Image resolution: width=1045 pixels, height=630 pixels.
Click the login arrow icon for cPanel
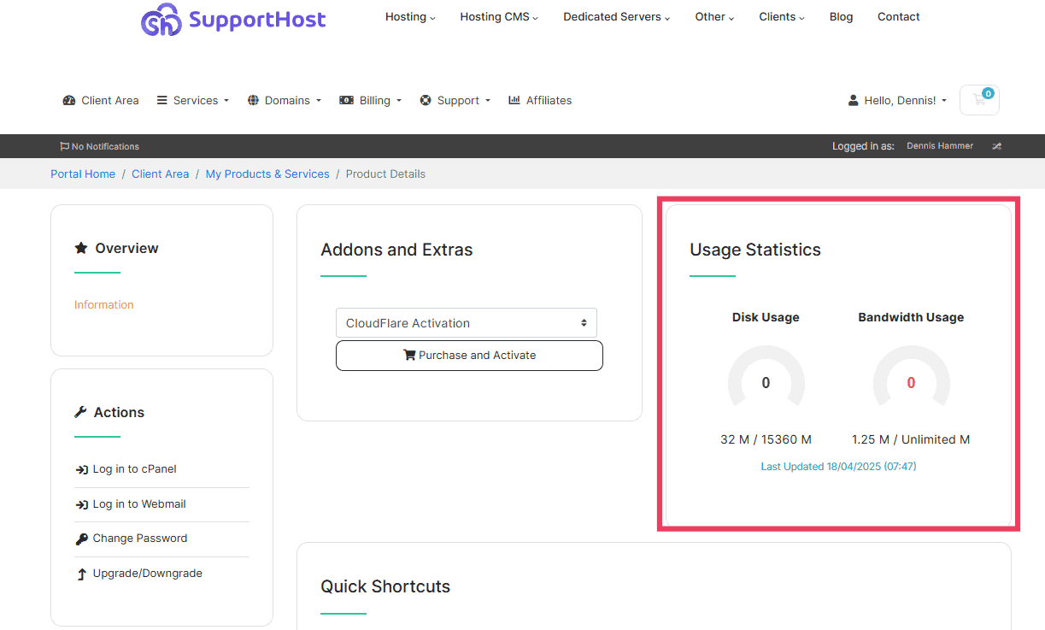pos(81,468)
